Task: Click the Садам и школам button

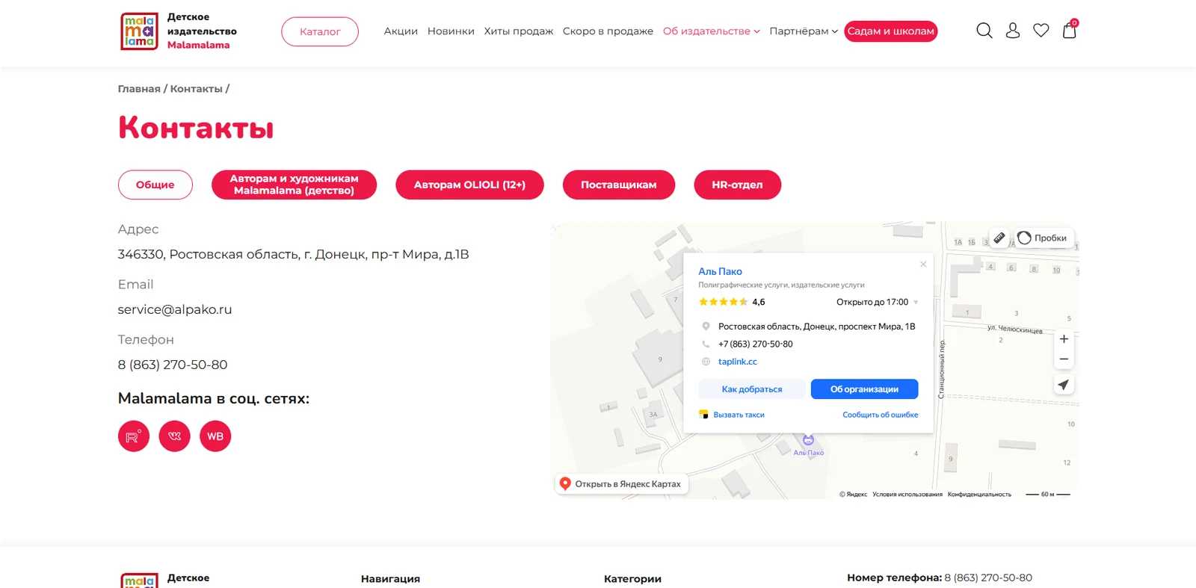Action: 890,31
